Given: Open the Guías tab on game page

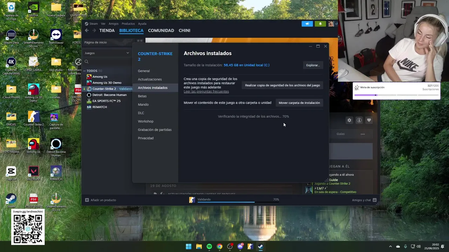Looking at the screenshot, I should pos(341,134).
